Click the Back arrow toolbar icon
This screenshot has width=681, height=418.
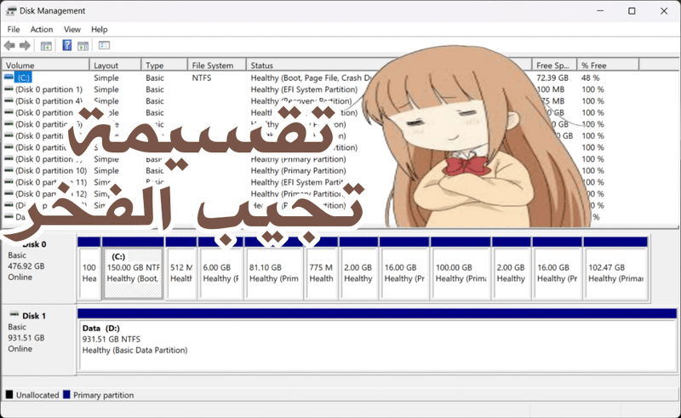coord(9,45)
